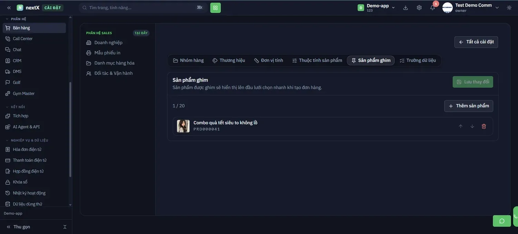Screen dimensions: 518x234
Task: Open Chat module in sidebar
Action: pos(34,50)
